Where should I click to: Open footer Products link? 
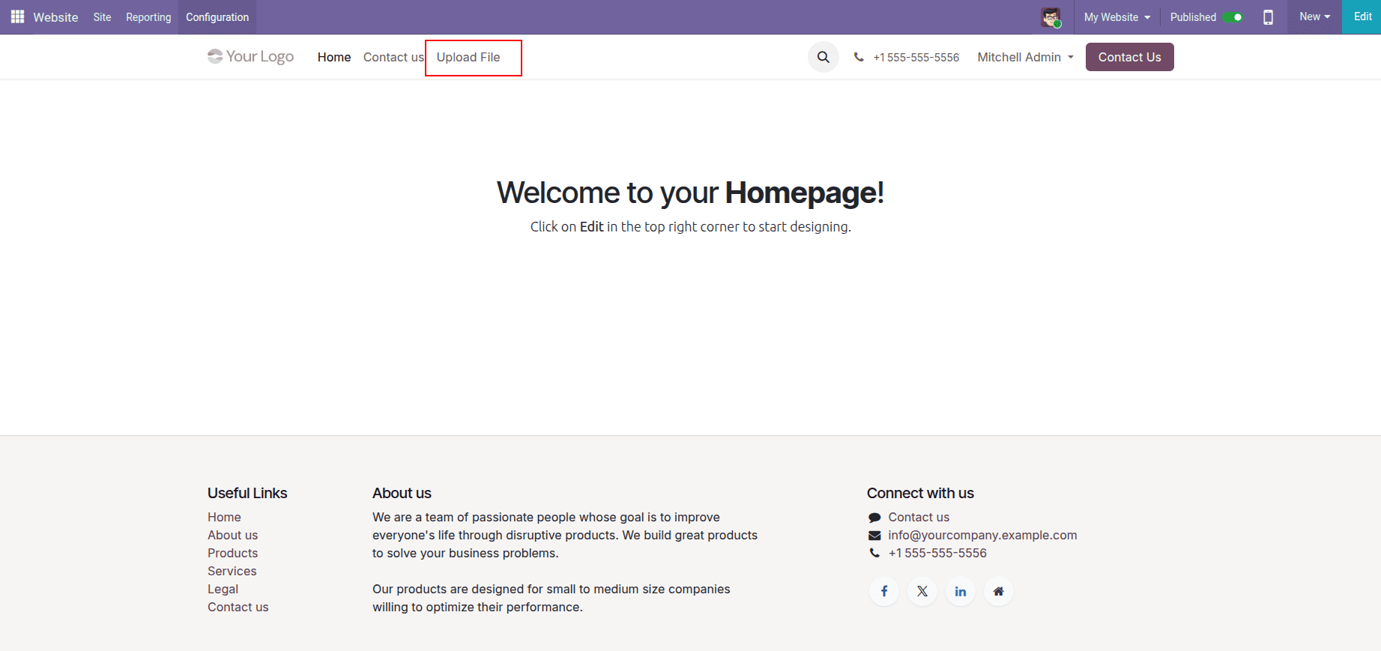232,553
